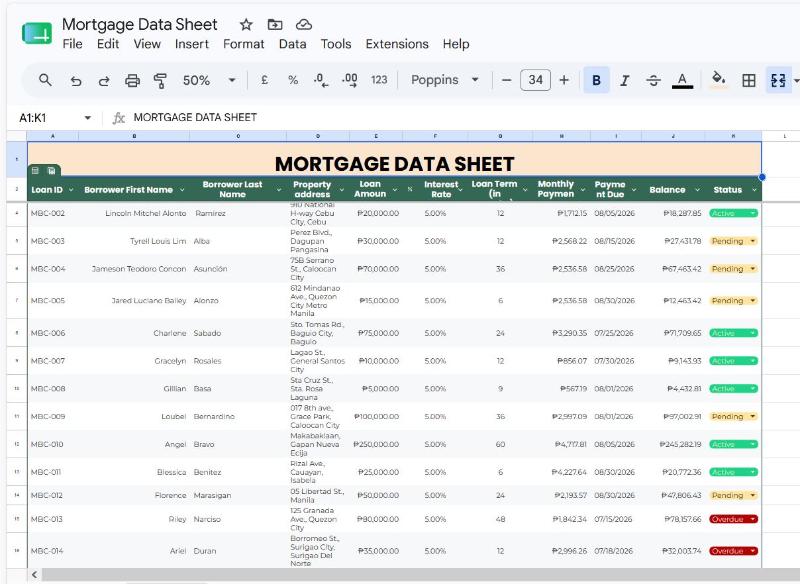Open the Insert menu
This screenshot has height=584, width=800.
192,44
